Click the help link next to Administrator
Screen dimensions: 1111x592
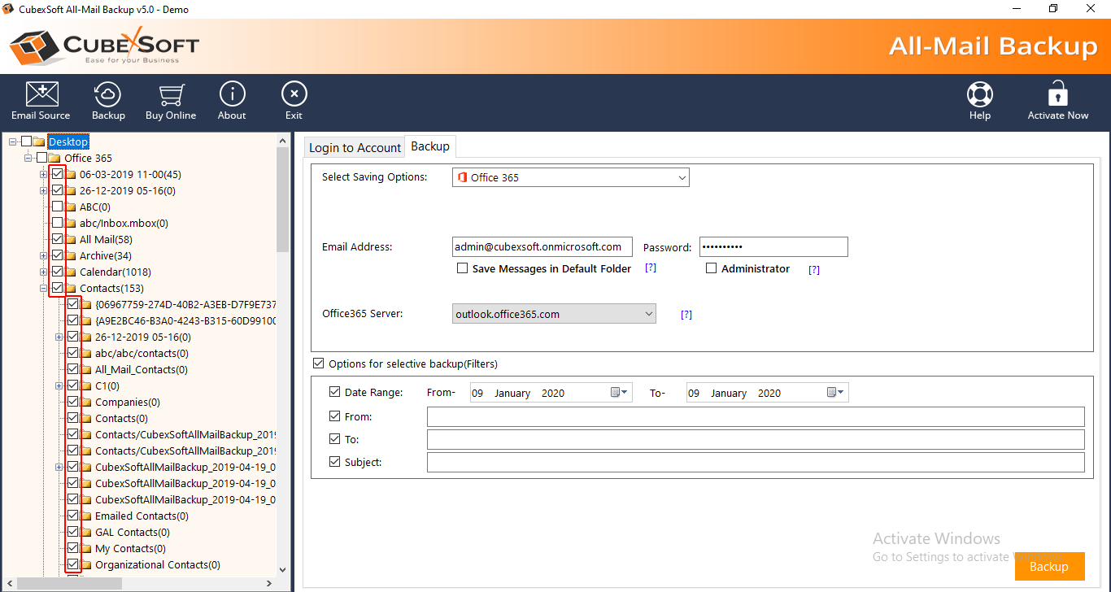click(x=814, y=269)
